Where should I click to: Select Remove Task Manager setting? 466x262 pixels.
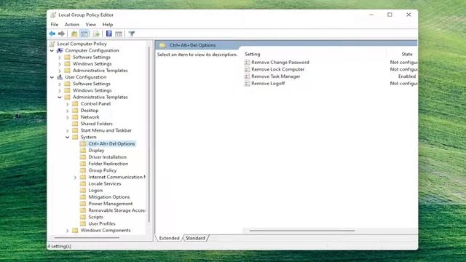coord(275,76)
